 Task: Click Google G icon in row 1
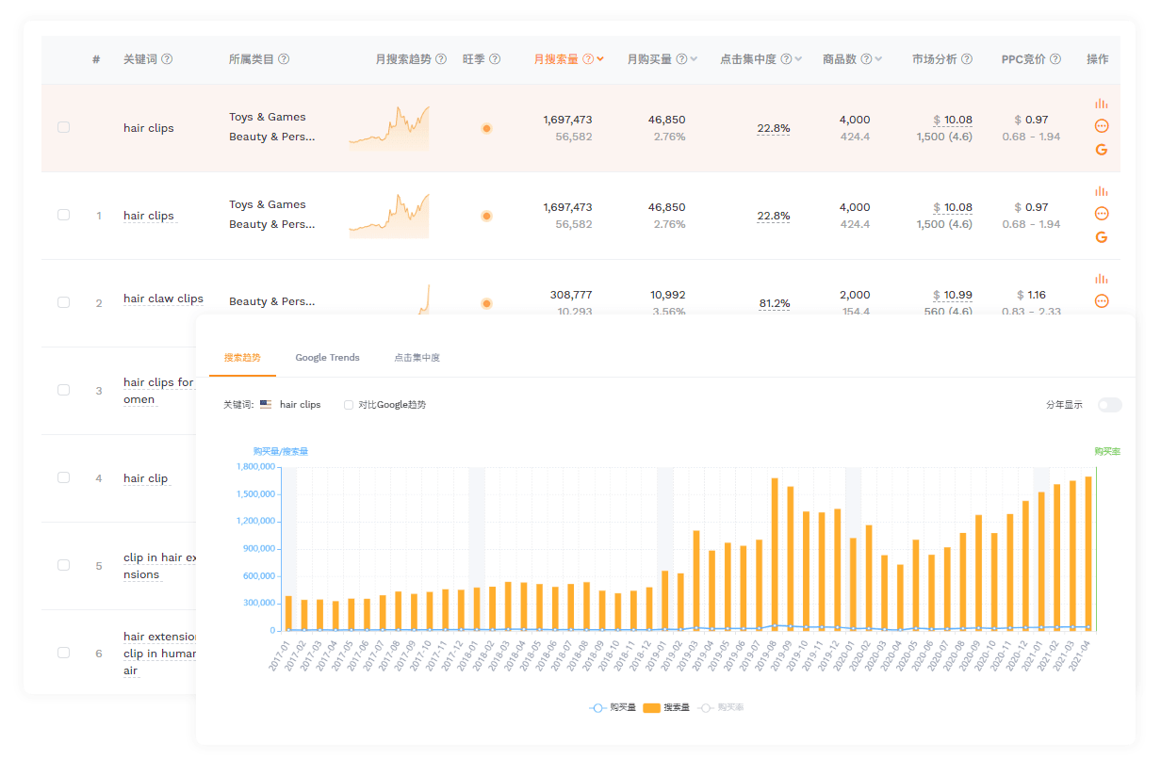1102,237
